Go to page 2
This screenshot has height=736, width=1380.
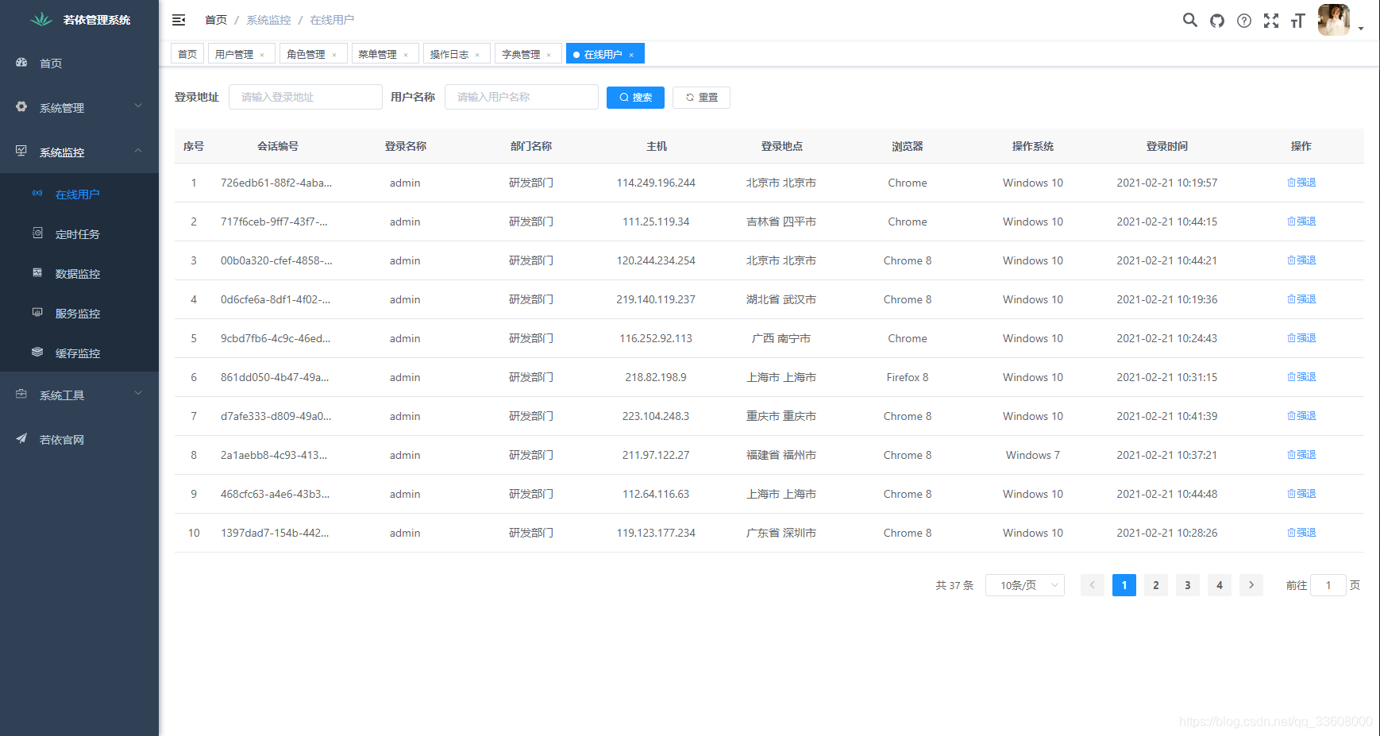[1156, 585]
